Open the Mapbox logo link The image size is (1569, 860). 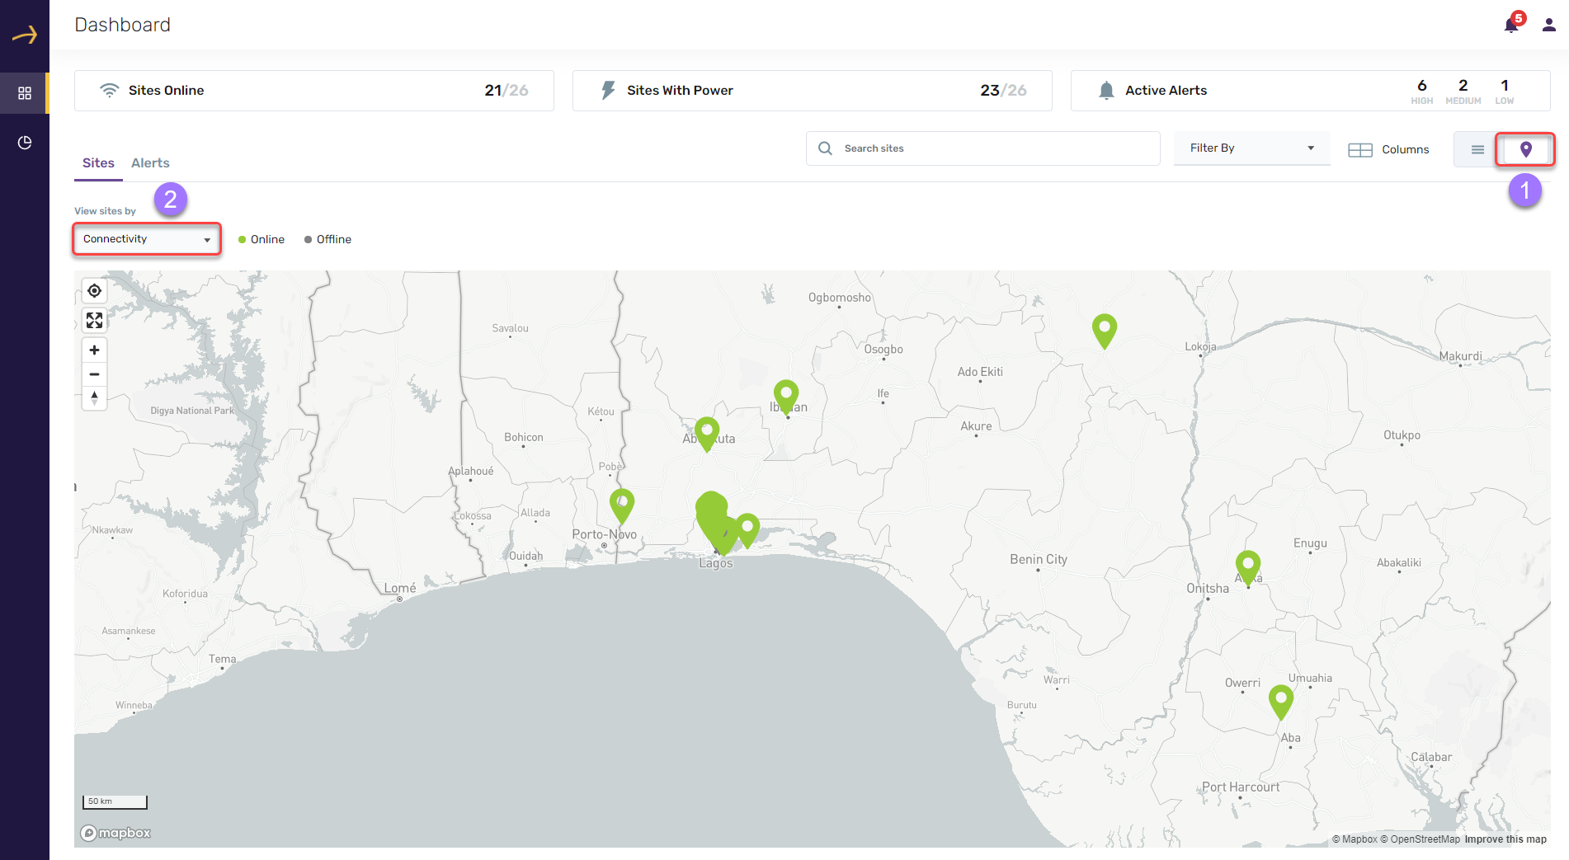pyautogui.click(x=115, y=833)
